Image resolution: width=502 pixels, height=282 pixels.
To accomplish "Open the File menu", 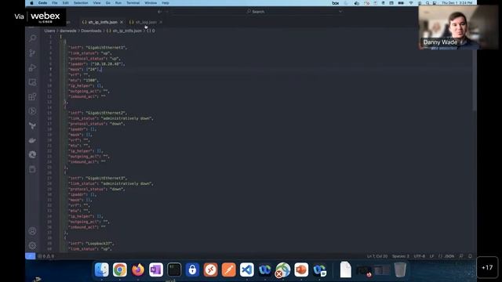I will tap(55, 3).
